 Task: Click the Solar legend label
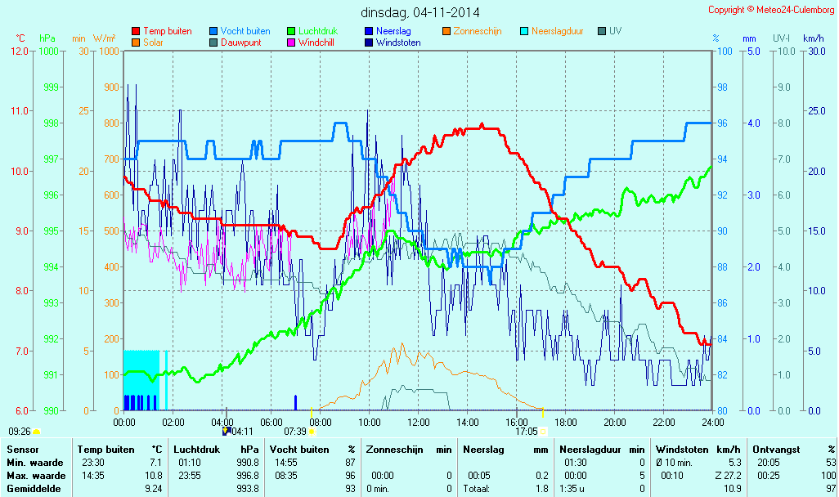[153, 43]
